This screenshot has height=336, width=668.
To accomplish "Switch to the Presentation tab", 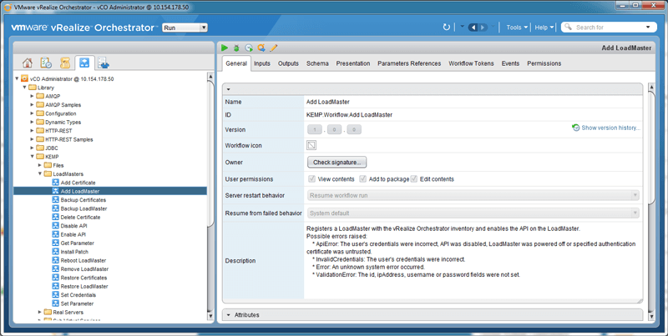I will (353, 63).
